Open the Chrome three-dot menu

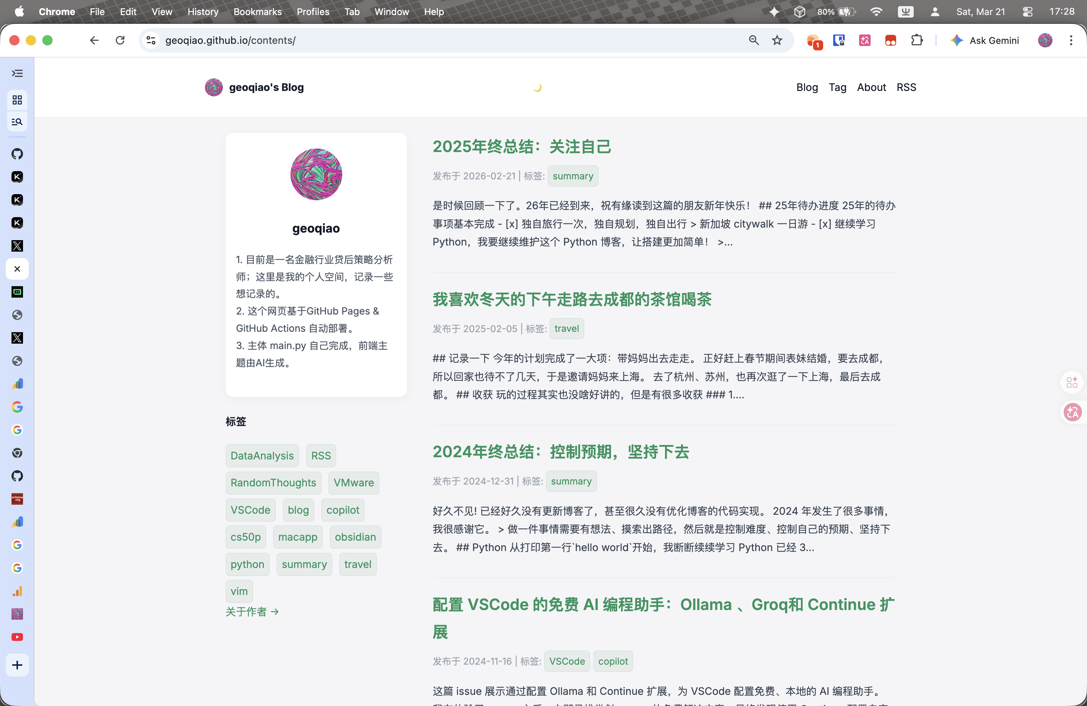pyautogui.click(x=1071, y=40)
